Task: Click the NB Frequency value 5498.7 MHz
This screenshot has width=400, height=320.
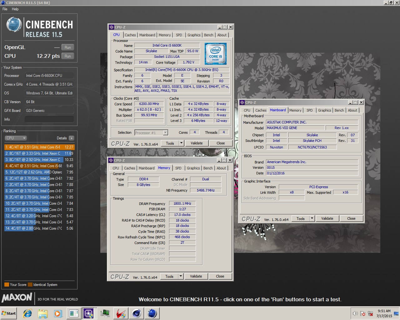Action: [x=206, y=190]
